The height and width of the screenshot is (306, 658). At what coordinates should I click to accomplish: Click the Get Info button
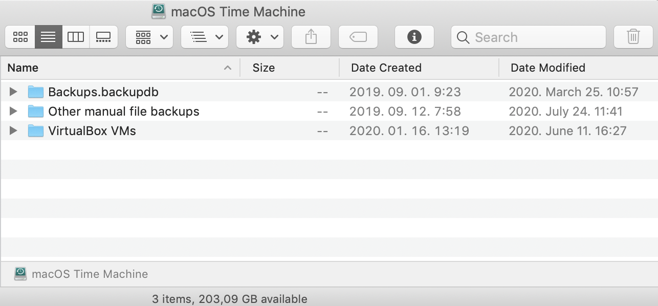[414, 37]
